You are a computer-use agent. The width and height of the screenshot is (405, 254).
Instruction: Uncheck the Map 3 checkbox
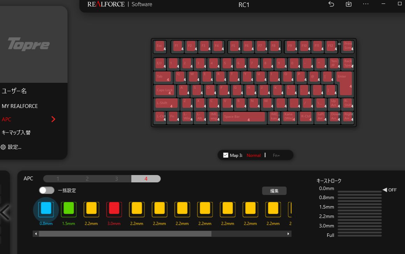(x=226, y=155)
